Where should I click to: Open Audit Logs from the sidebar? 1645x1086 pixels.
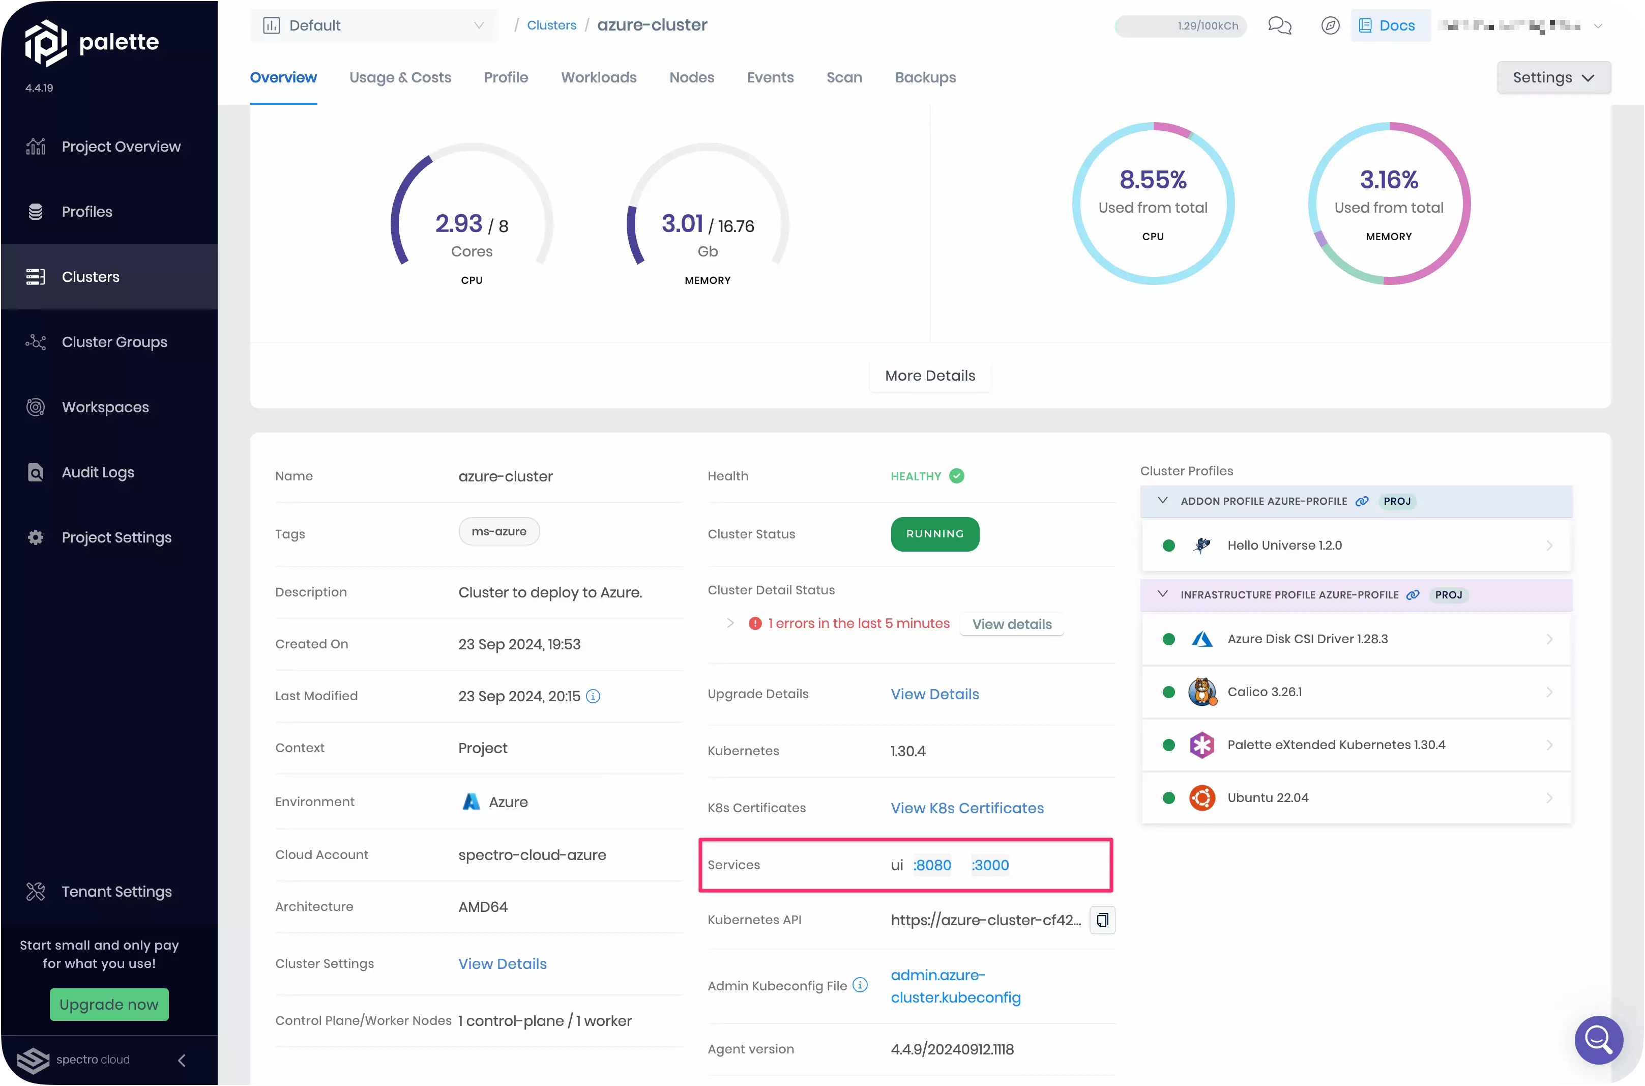(x=98, y=472)
